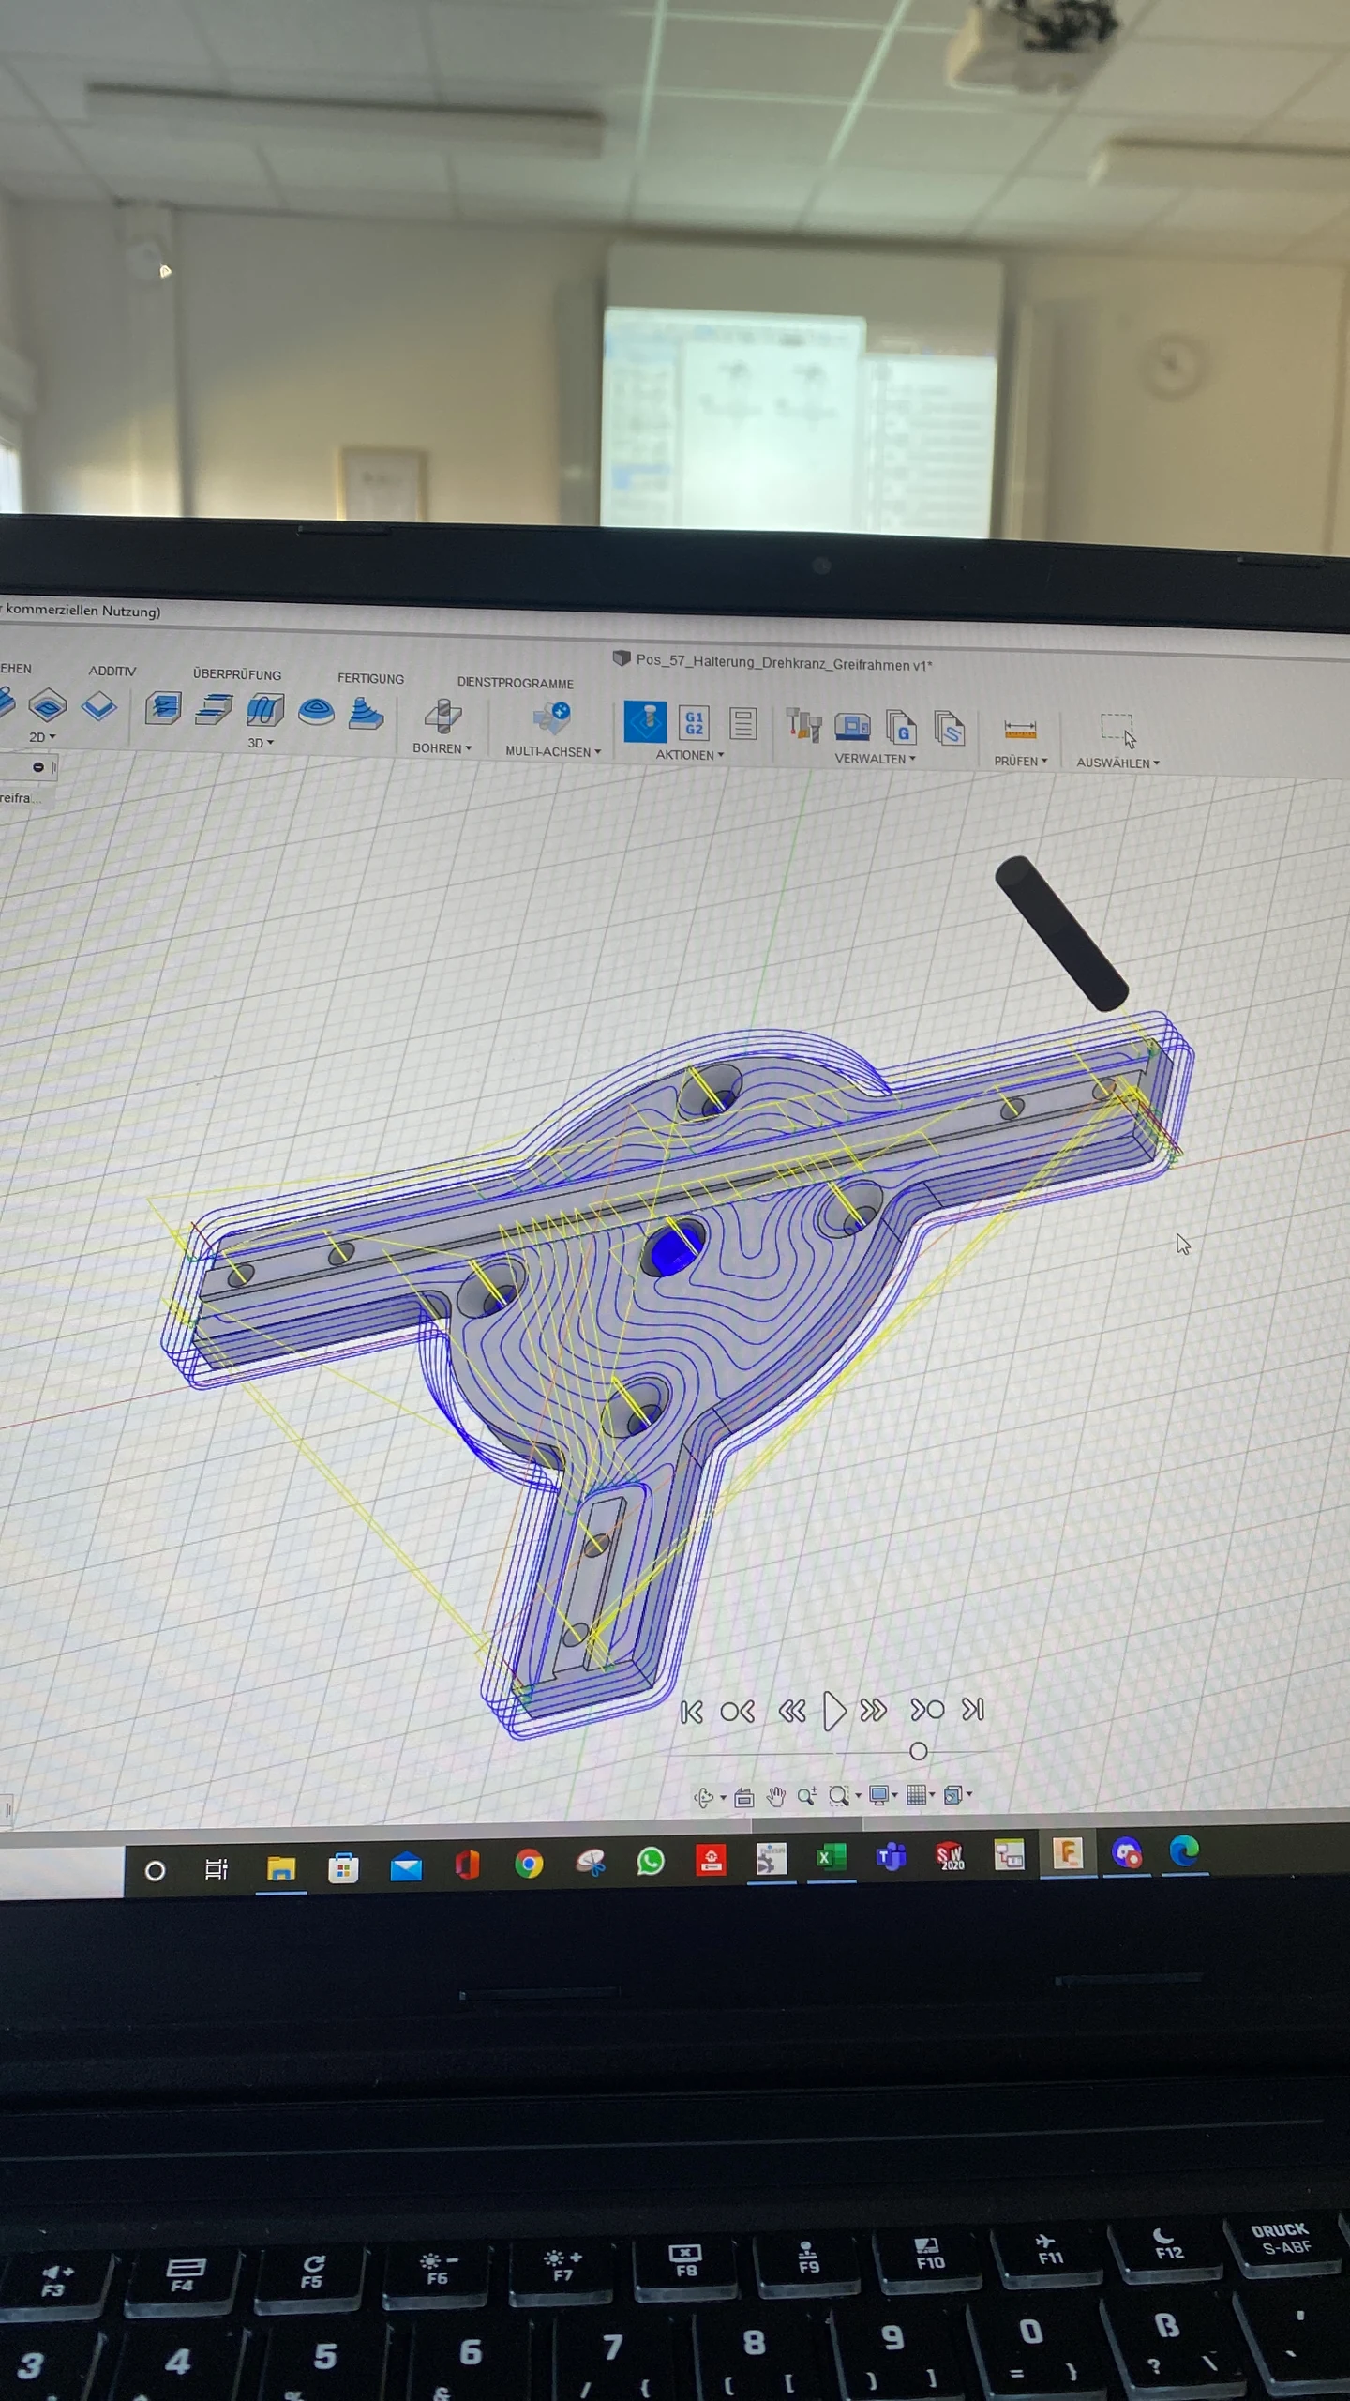Pick the 3D parallel toolpath icon
This screenshot has height=2401, width=1350.
click(x=265, y=711)
